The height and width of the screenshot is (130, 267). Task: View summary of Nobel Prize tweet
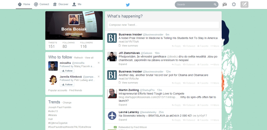coord(128,46)
